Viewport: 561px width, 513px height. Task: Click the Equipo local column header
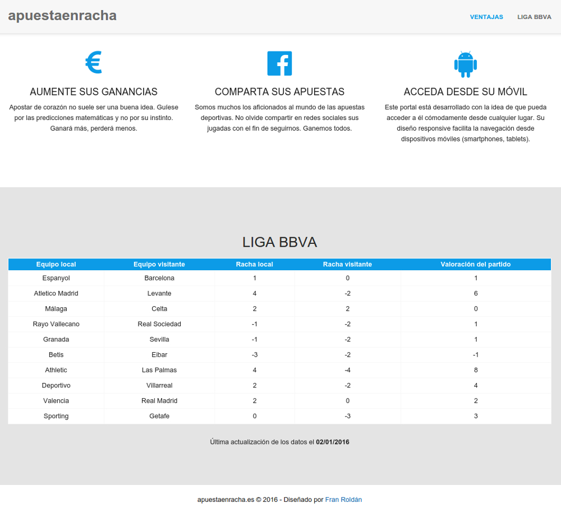click(56, 264)
